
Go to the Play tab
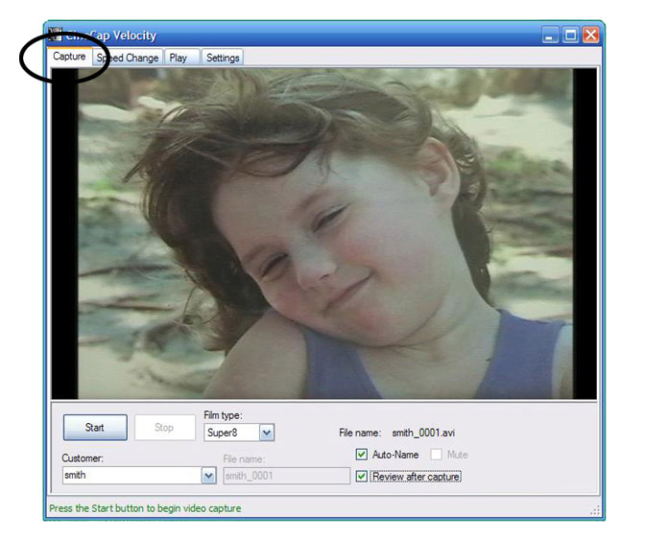(179, 59)
